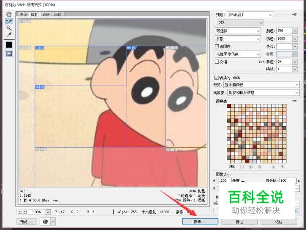Screen dimensions: 306x230
Task: Select slice 04 badge in preview
Action: coord(131,48)
